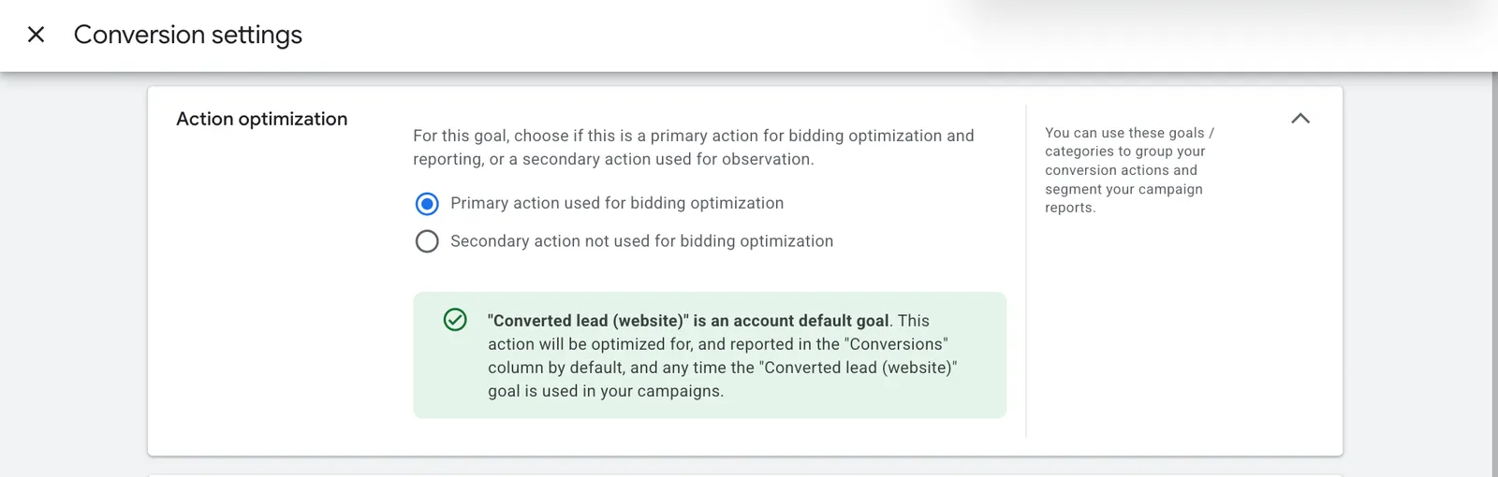Click the green checkmark icon

(x=455, y=320)
